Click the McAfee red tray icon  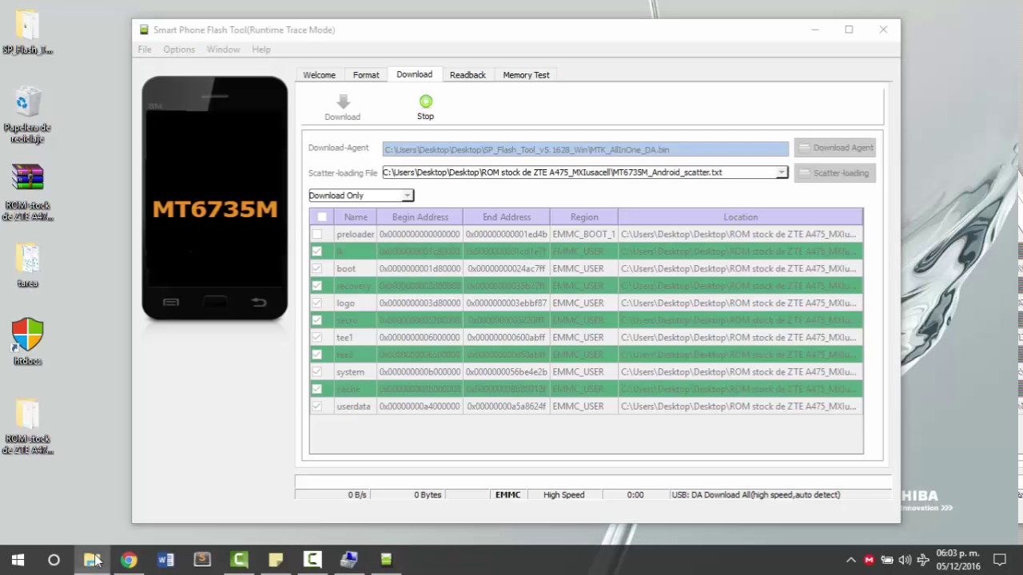click(869, 560)
